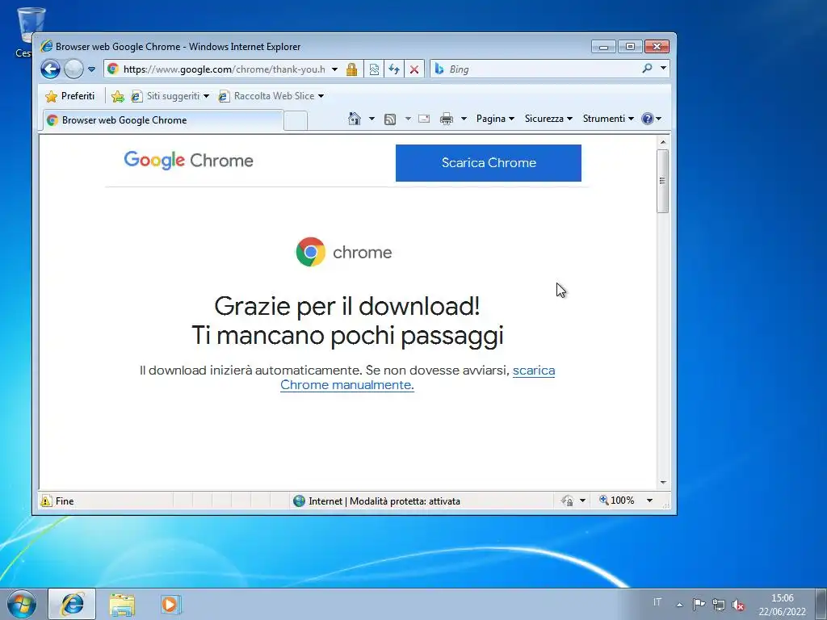Screen dimensions: 827x620
Task: Click the Show desktop button
Action: pyautogui.click(x=821, y=604)
